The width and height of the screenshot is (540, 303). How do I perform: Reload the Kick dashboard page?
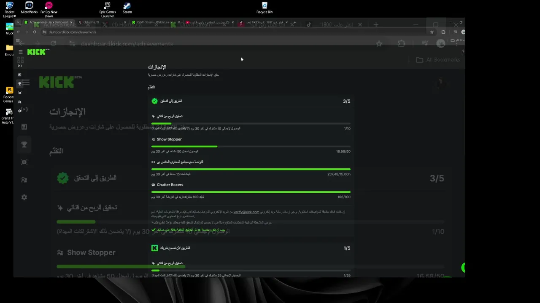[35, 32]
